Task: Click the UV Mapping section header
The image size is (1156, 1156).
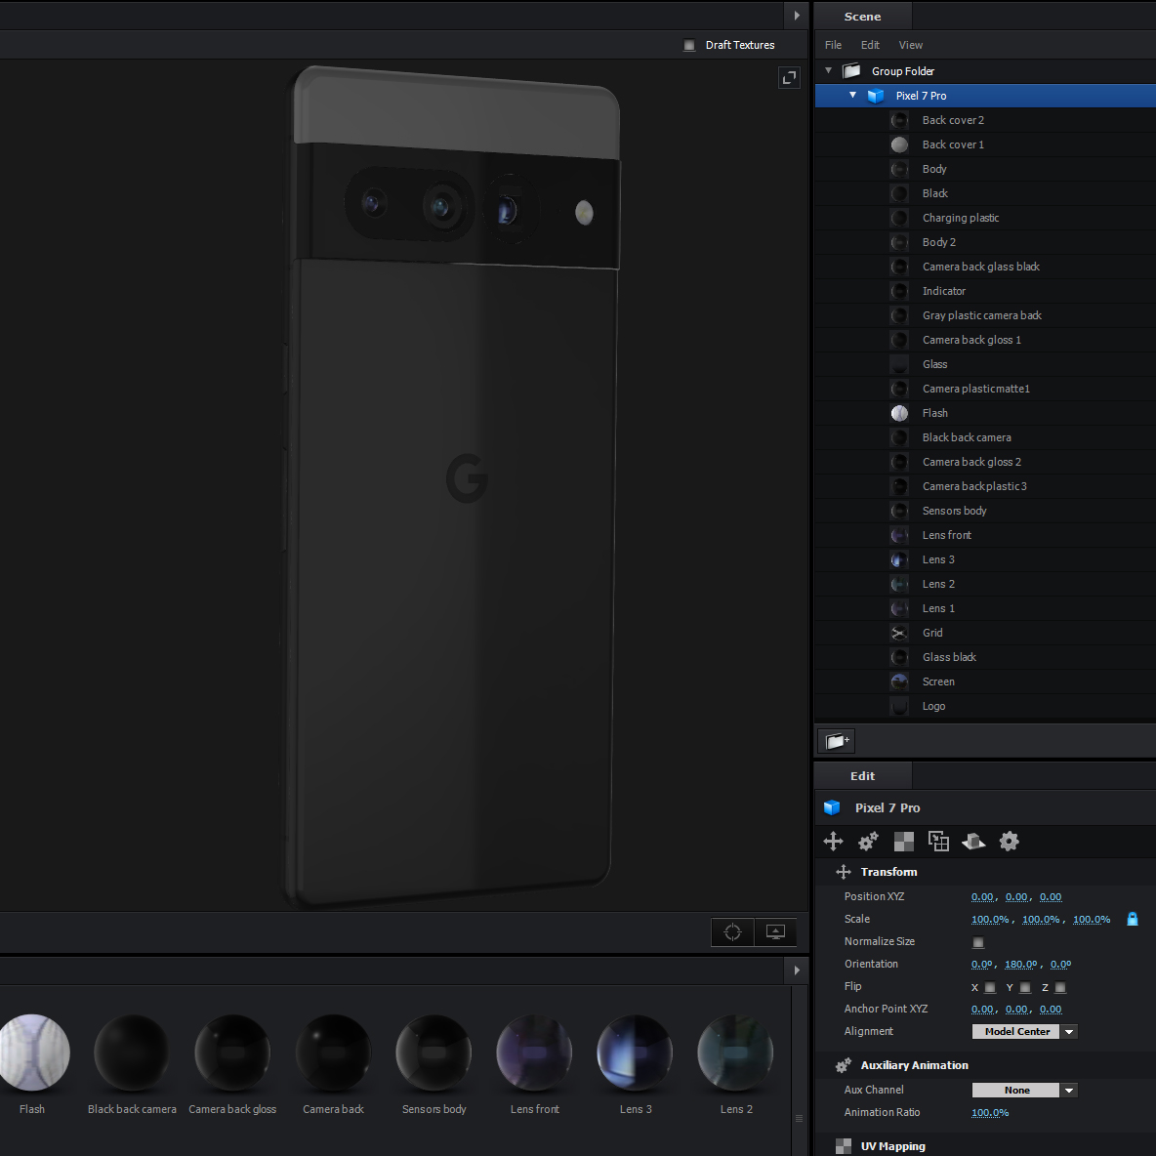Action: click(985, 1146)
